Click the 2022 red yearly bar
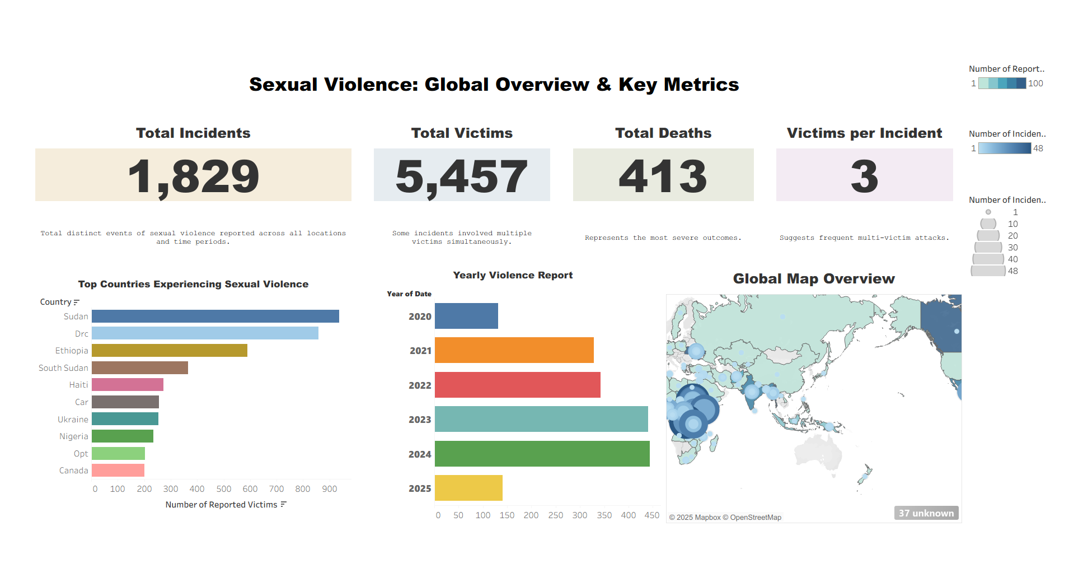The width and height of the screenshot is (1069, 582). pos(518,385)
